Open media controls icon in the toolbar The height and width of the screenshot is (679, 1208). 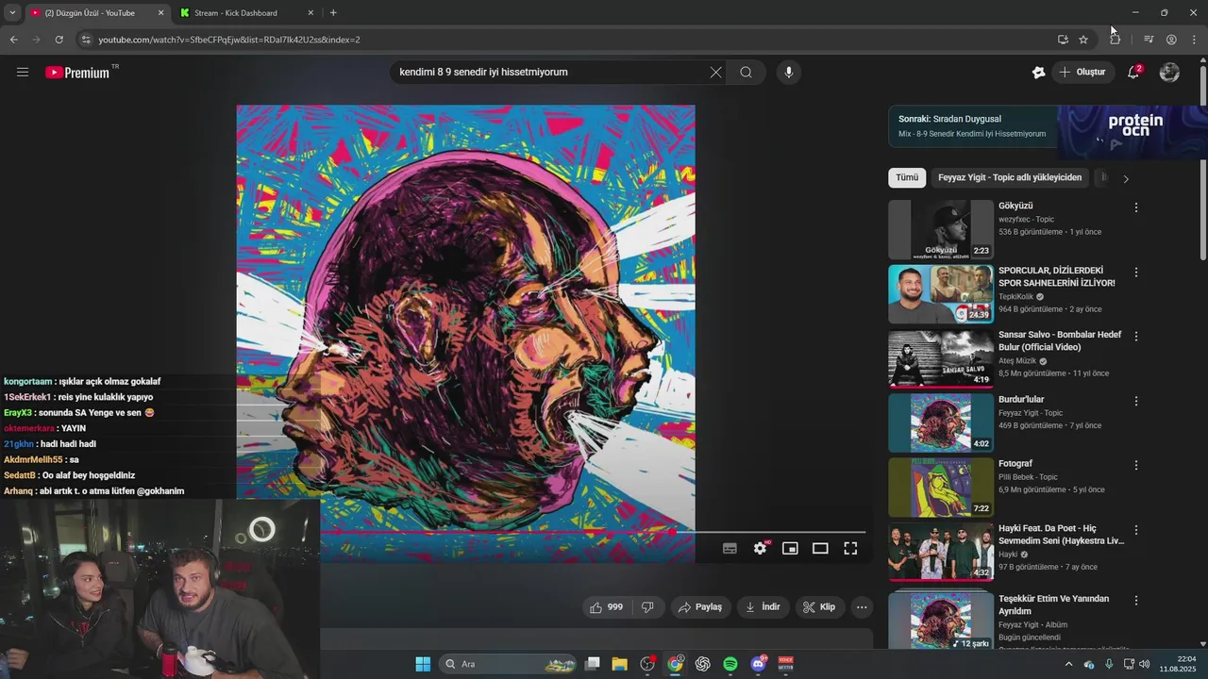[1149, 40]
